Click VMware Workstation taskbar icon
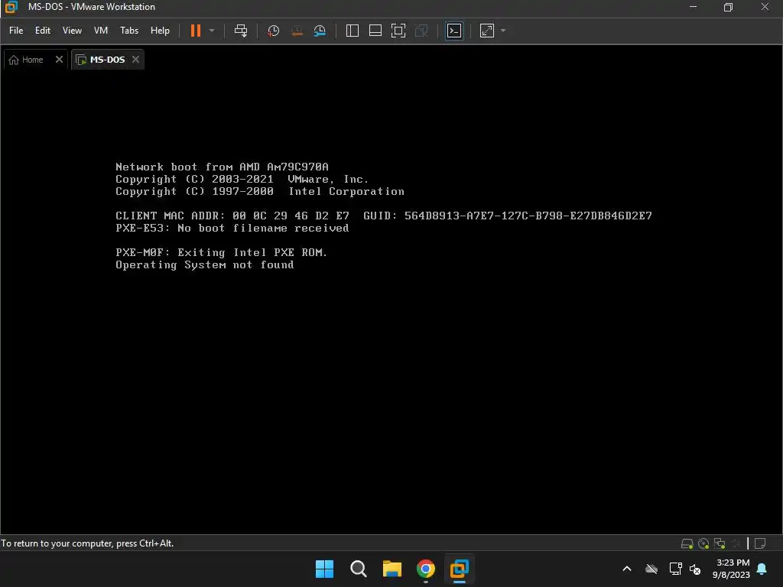Viewport: 783px width, 587px height. pyautogui.click(x=459, y=569)
